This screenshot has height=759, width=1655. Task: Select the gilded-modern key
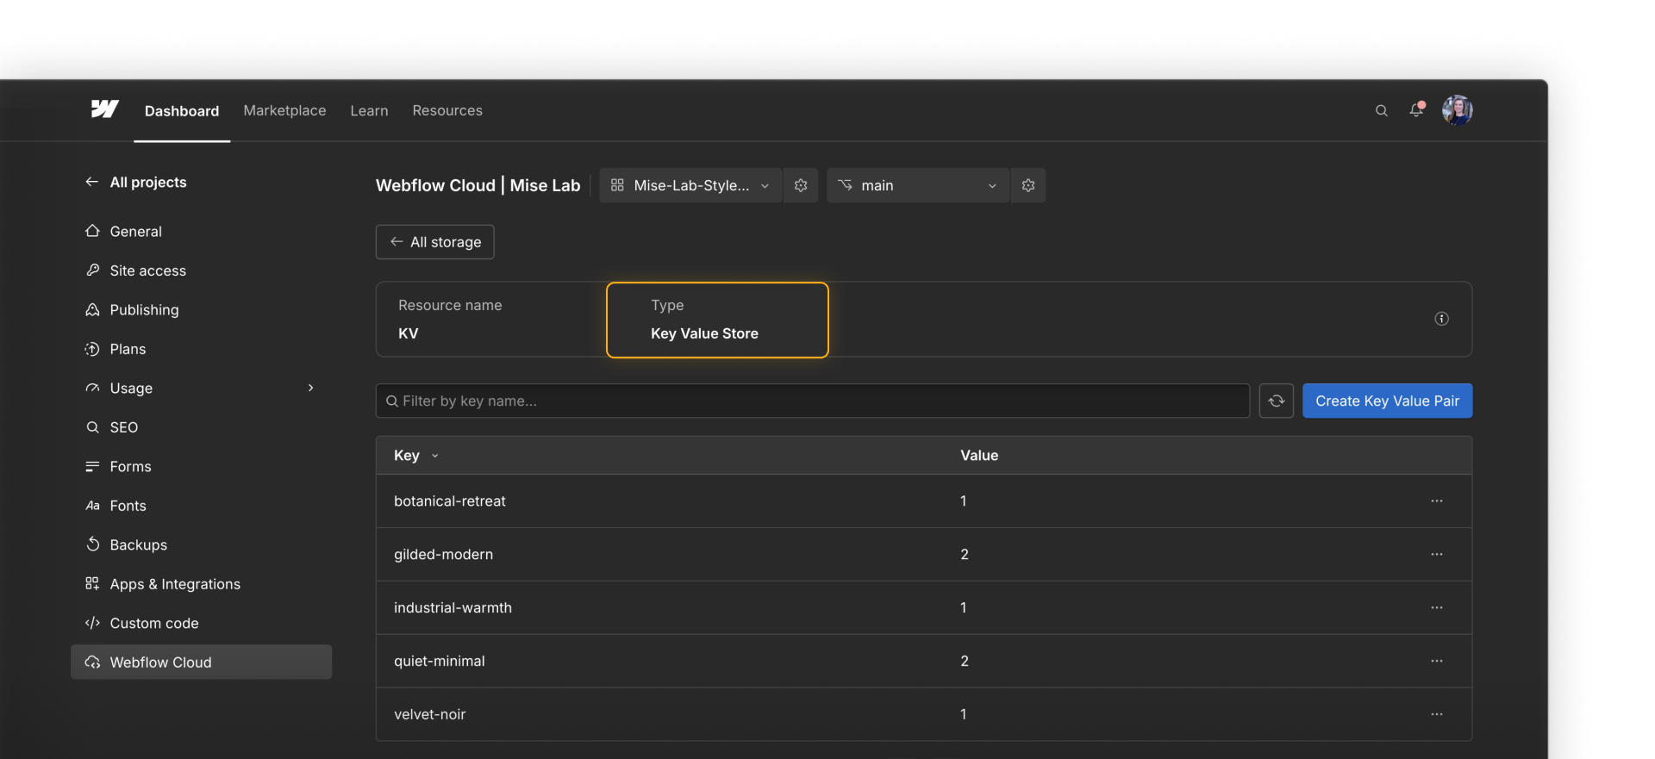pyautogui.click(x=444, y=554)
